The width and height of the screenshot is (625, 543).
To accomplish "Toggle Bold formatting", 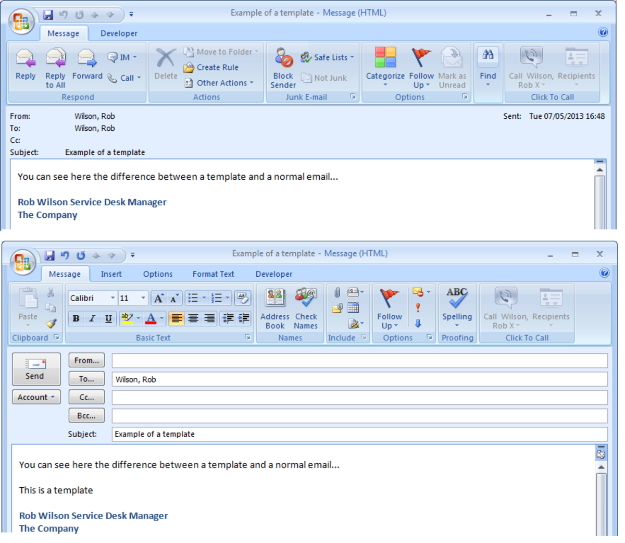I will point(76,318).
